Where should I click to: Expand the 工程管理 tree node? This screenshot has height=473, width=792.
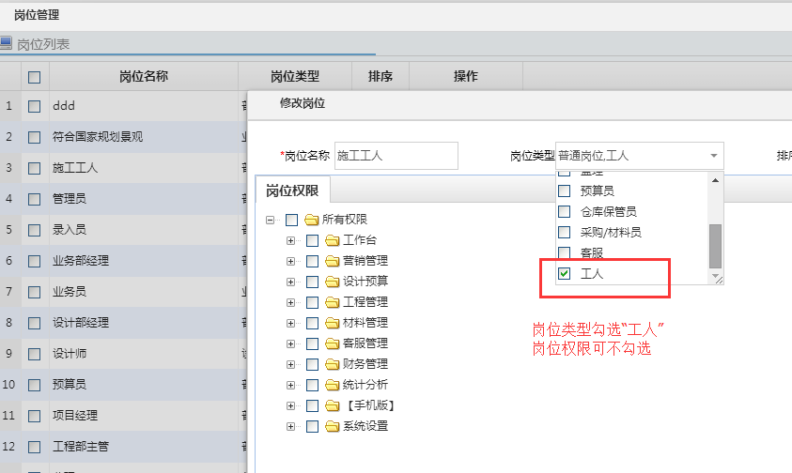click(x=291, y=302)
